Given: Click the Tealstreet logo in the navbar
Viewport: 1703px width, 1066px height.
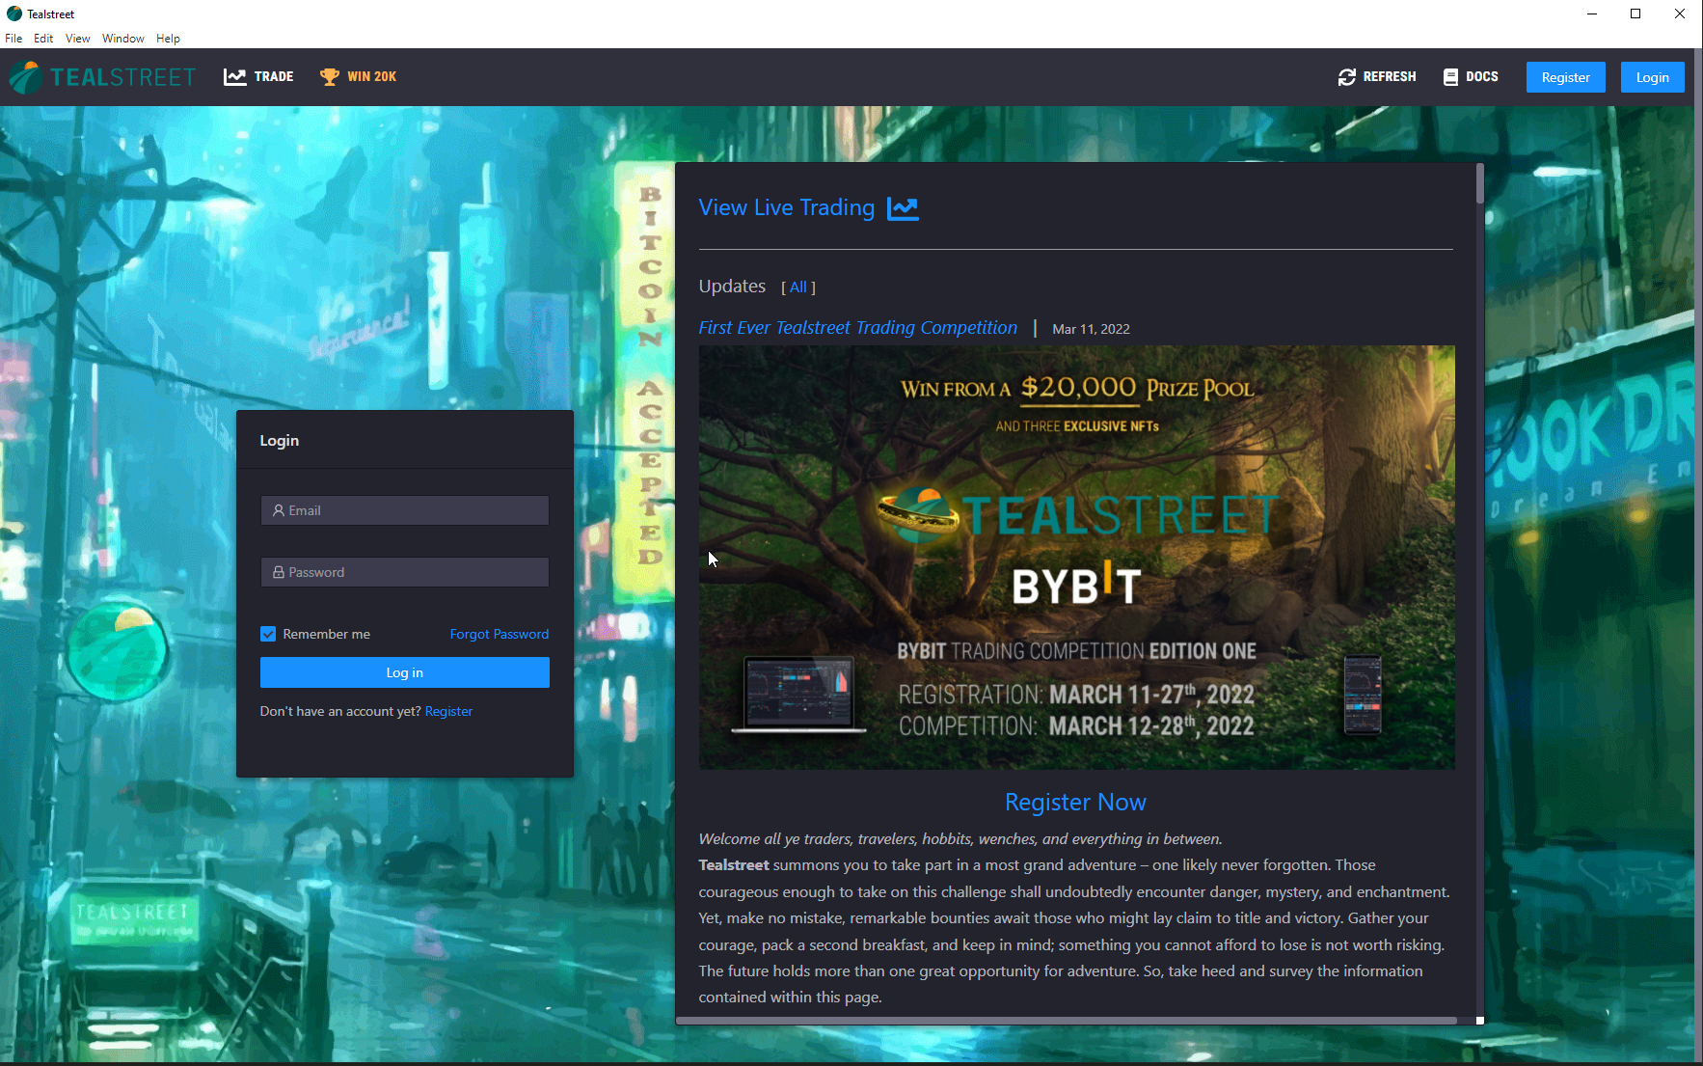Looking at the screenshot, I should coord(102,77).
